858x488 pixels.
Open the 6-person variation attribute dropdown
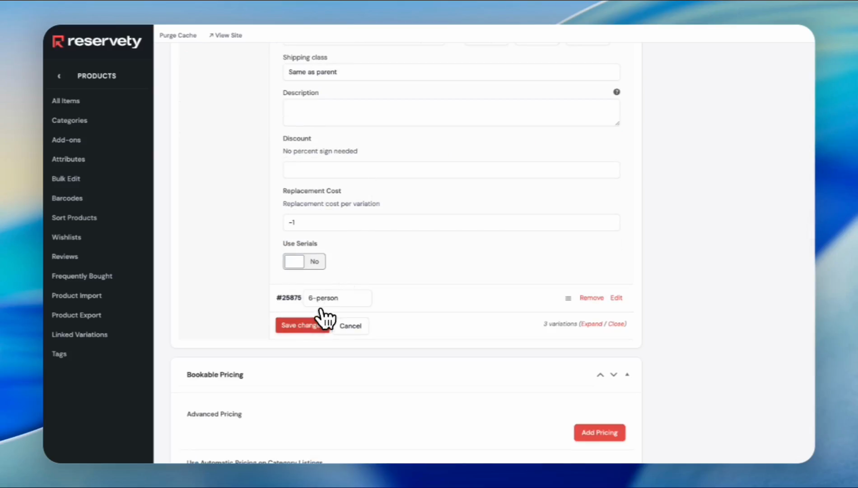coord(337,298)
